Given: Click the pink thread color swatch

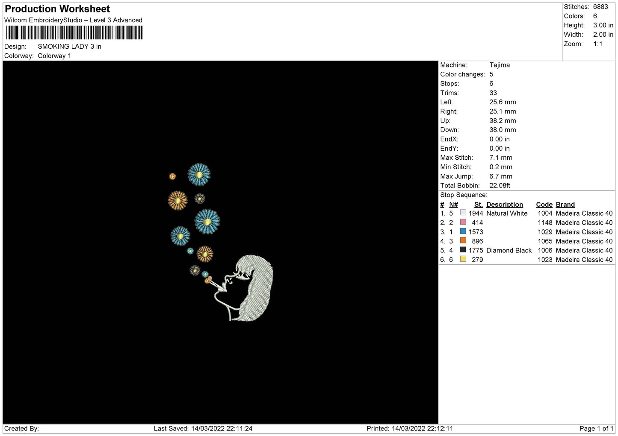Looking at the screenshot, I should coord(463,222).
